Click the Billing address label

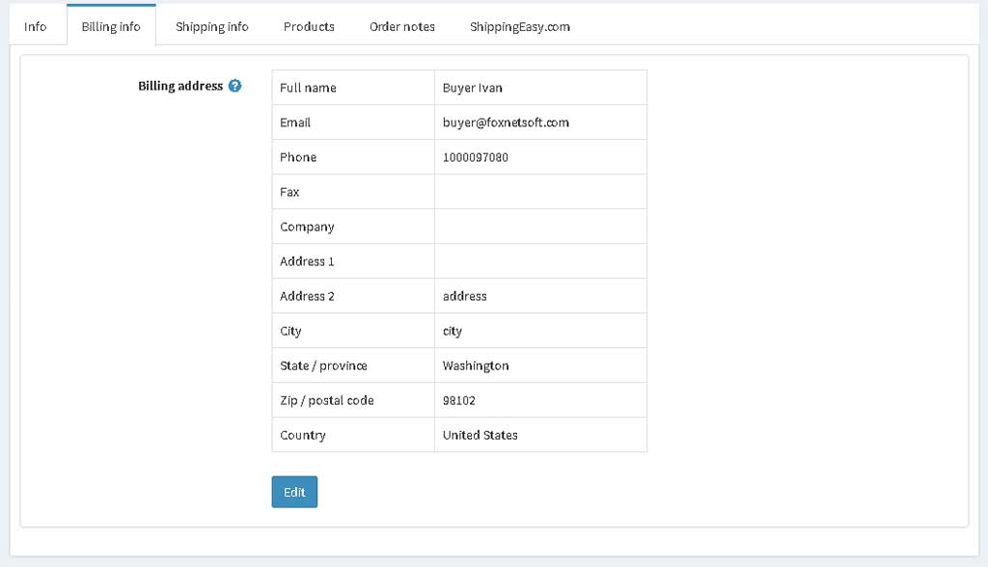coord(180,87)
